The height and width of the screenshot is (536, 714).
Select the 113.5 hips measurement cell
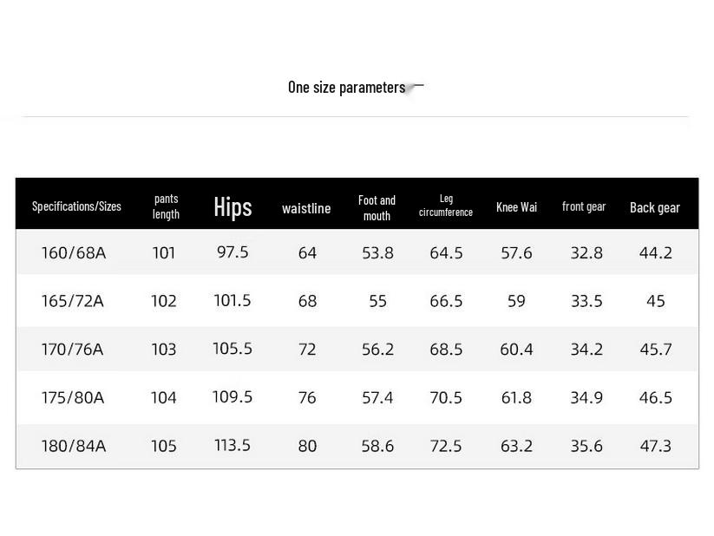(x=233, y=445)
